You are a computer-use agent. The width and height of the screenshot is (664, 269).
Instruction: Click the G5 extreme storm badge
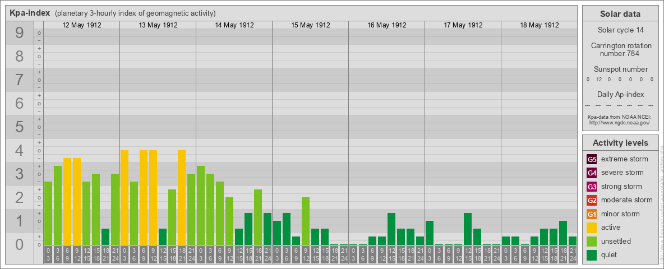[592, 160]
